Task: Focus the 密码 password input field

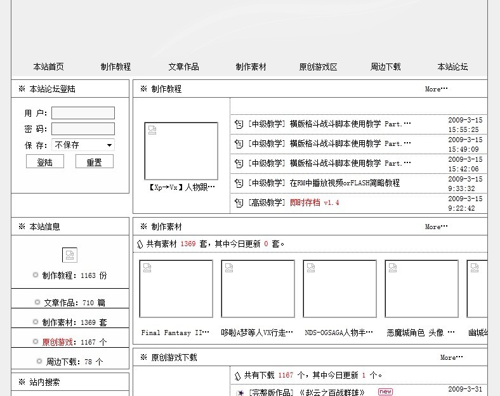Action: (83, 129)
